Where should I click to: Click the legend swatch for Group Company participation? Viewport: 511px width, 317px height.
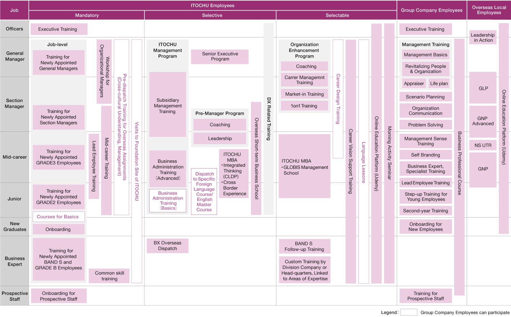coord(409,312)
